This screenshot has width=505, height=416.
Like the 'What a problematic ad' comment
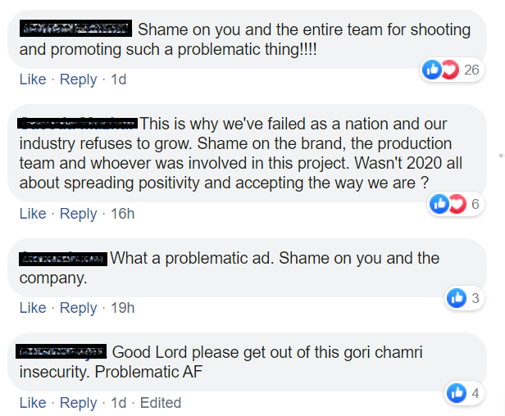point(33,308)
